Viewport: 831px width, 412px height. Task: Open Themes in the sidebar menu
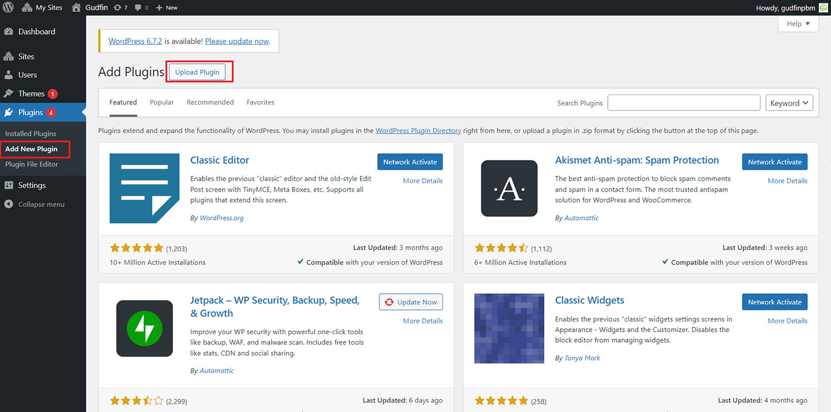point(31,93)
